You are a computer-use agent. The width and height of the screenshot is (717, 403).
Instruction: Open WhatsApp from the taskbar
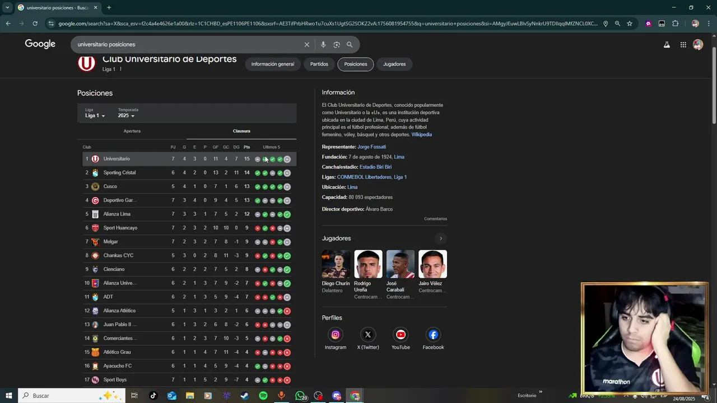pyautogui.click(x=300, y=396)
